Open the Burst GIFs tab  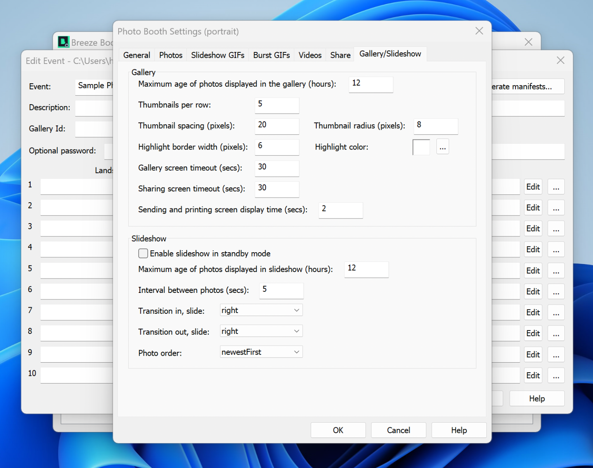[271, 55]
